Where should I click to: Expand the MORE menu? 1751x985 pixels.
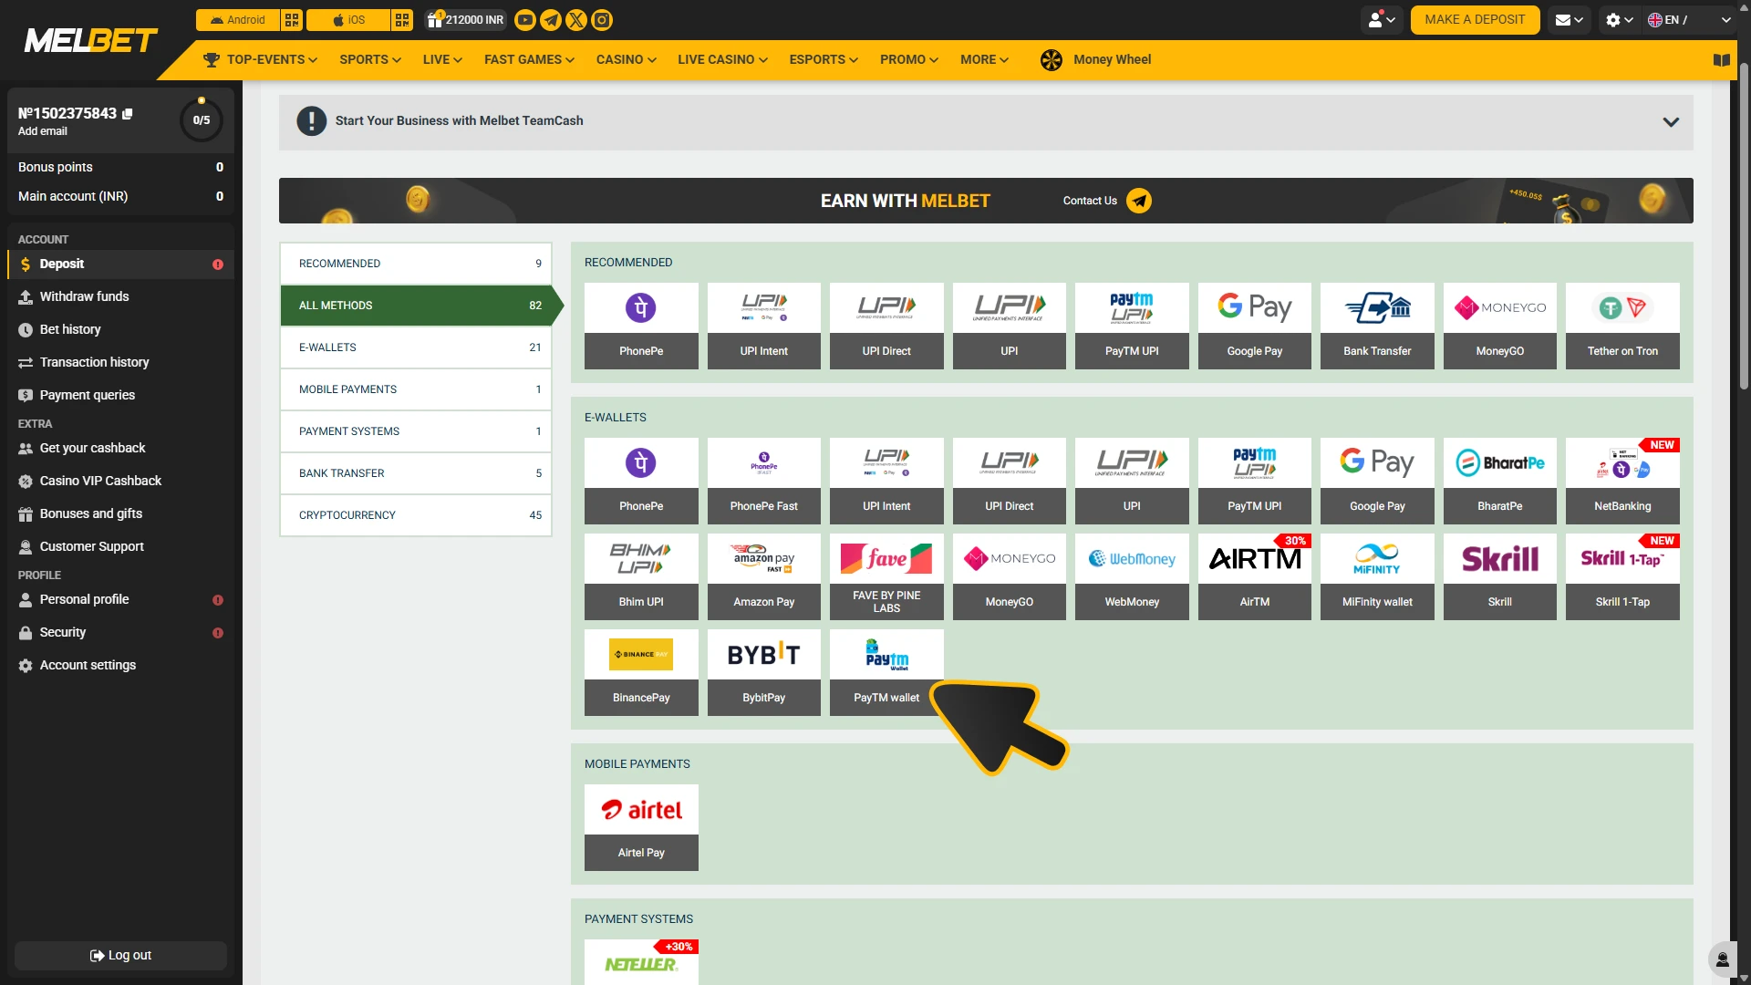coord(984,60)
